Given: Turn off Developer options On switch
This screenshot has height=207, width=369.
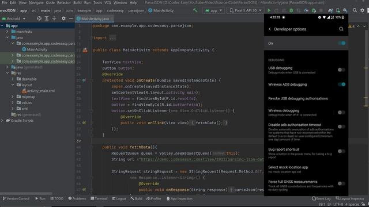Looking at the screenshot, I should click(341, 43).
